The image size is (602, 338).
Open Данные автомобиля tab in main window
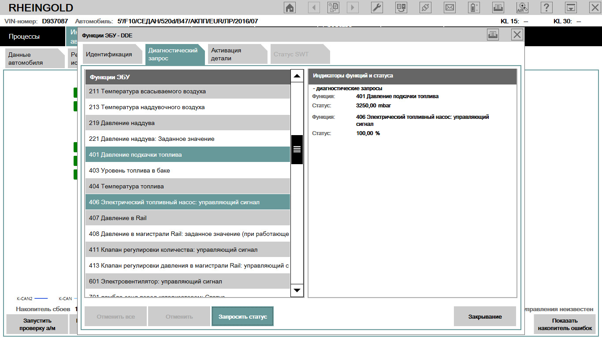pos(35,59)
